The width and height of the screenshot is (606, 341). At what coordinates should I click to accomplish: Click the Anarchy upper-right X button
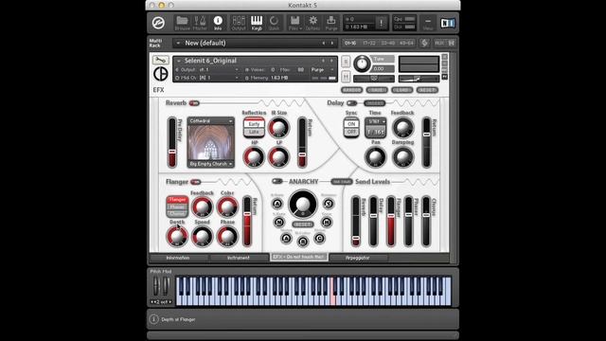(x=329, y=203)
